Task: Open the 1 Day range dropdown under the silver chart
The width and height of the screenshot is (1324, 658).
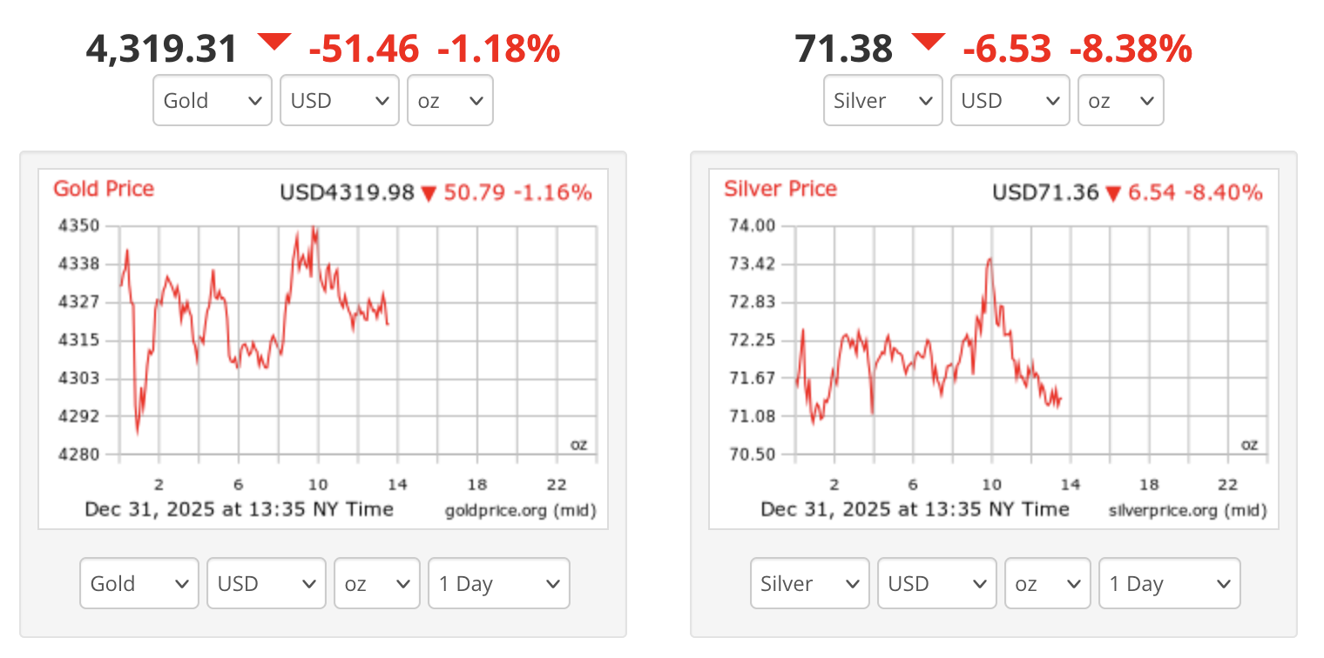Action: click(x=1170, y=583)
